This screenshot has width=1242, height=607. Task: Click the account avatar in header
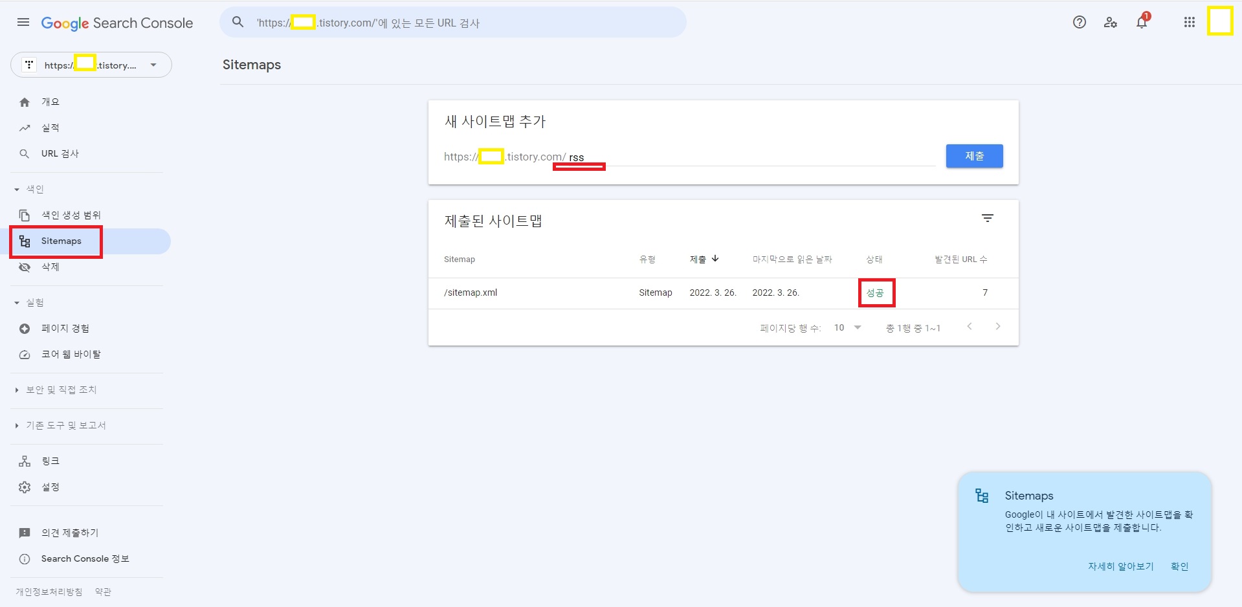(1220, 21)
